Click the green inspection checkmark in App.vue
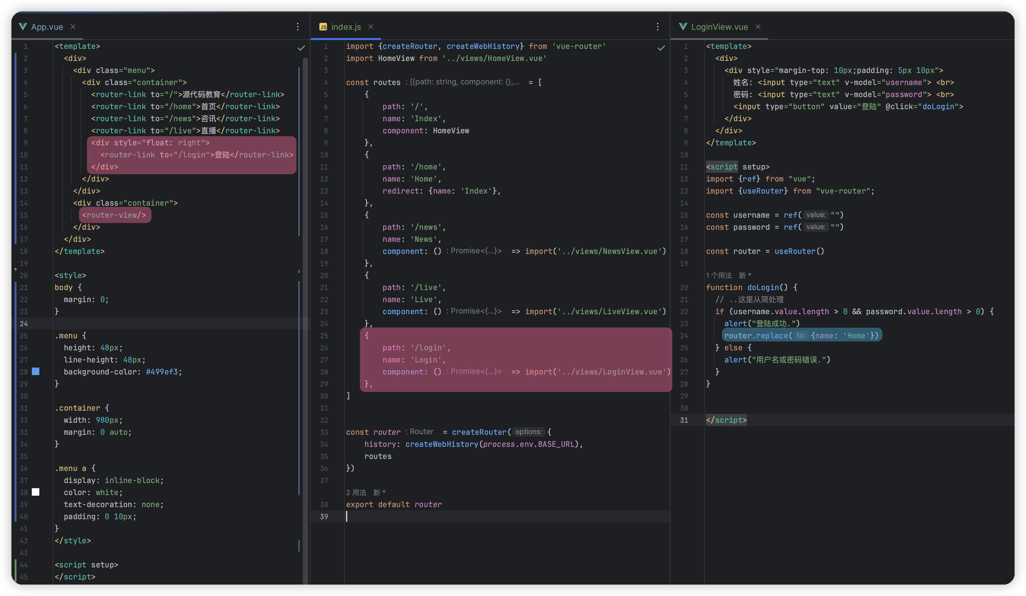Screen dimensions: 1026x596 301,48
